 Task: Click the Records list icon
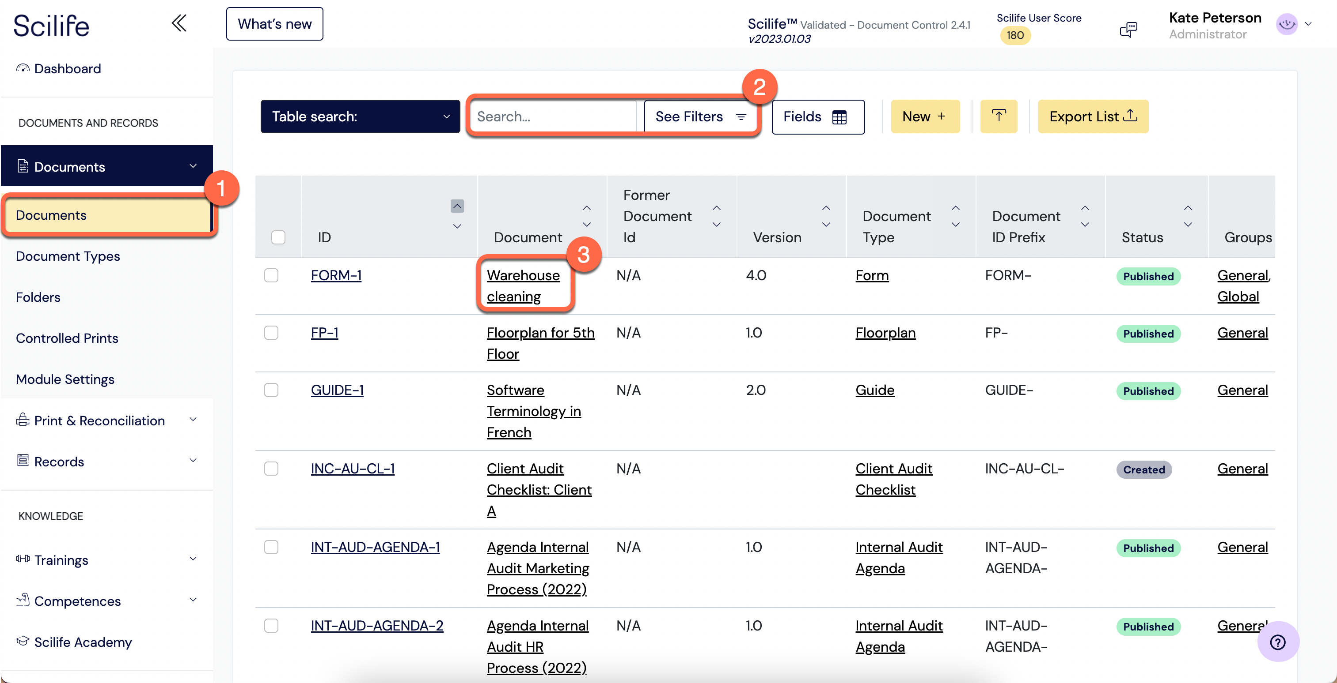click(23, 460)
